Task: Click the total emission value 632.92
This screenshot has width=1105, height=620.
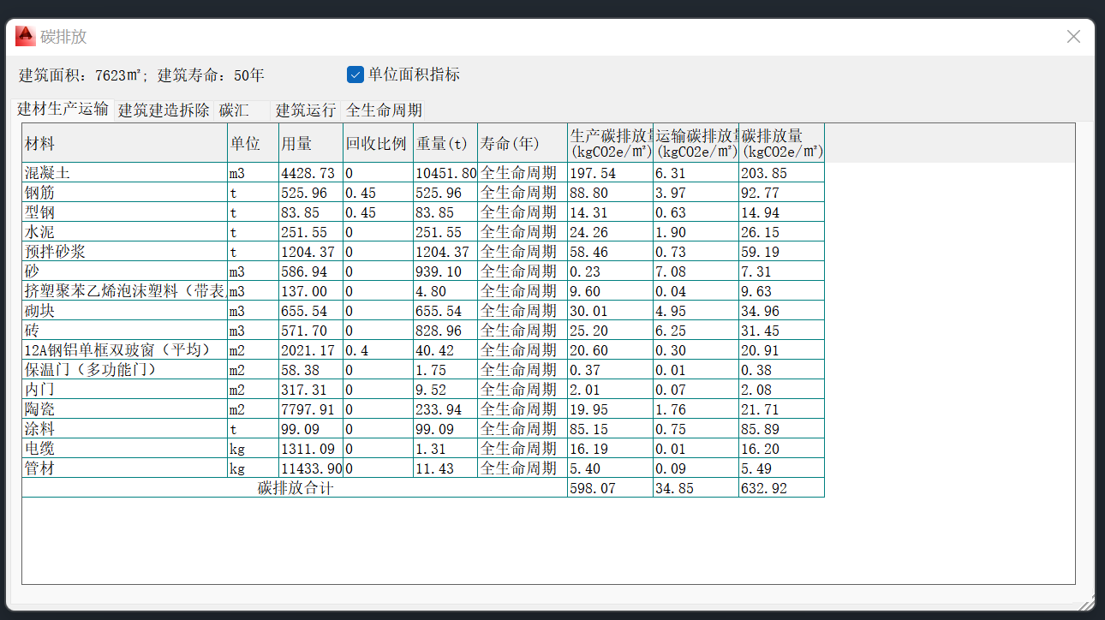Action: click(780, 488)
